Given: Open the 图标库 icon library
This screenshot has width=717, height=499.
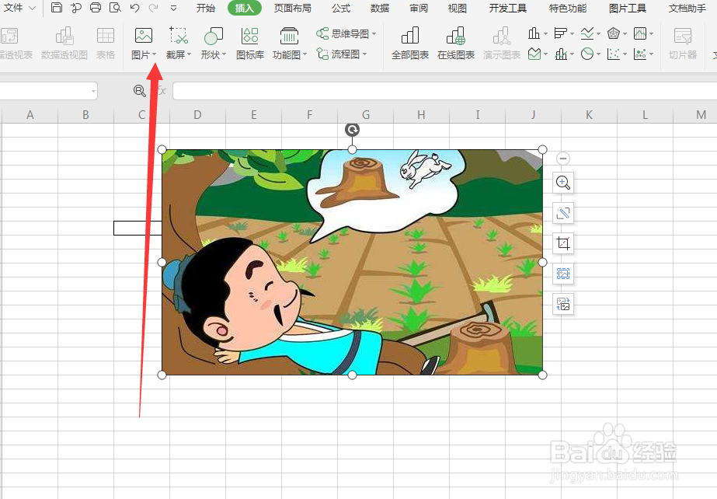Looking at the screenshot, I should 250,44.
